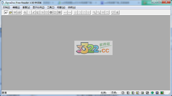Screen dimensions: 172x96
Task: Expand the 查看[V] menu
Action: click(x=26, y=7)
